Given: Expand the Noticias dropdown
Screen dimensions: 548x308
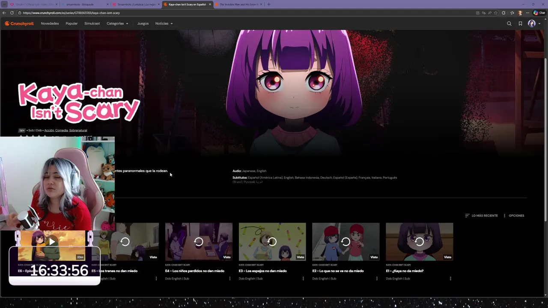Looking at the screenshot, I should (x=164, y=24).
